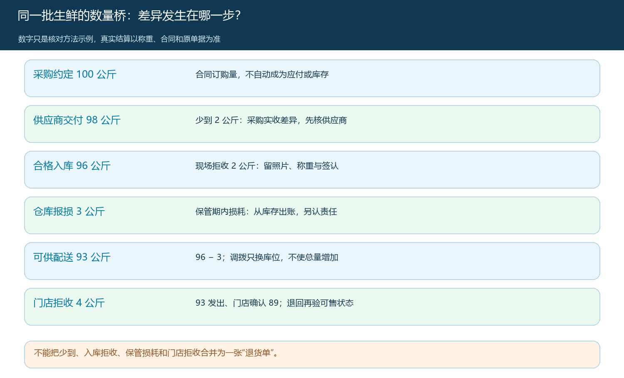The height and width of the screenshot is (378, 624).
Task: Click the title 同一批生鲜的数量桥：差异发生在哪一步？
Action: pos(129,16)
